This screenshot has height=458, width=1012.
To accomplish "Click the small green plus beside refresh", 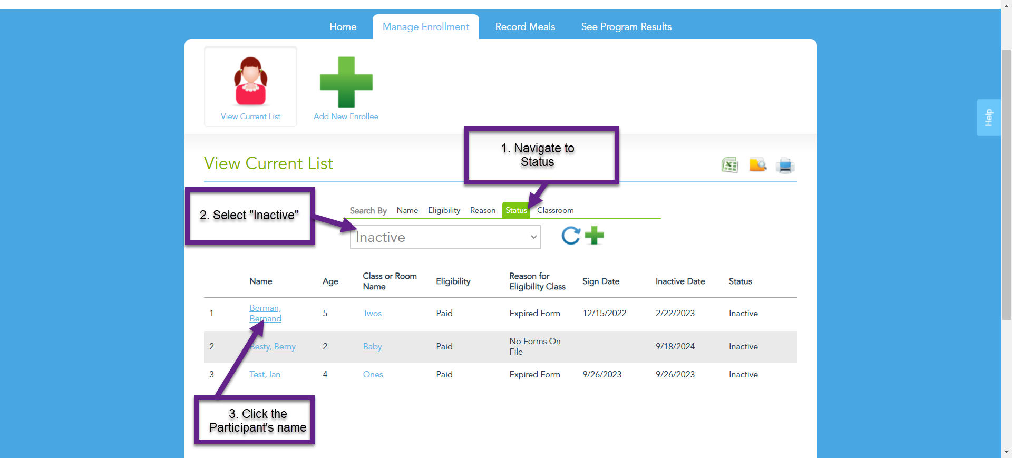I will (595, 236).
